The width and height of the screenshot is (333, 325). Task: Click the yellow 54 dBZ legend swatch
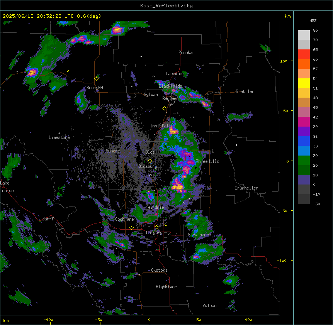[304, 83]
